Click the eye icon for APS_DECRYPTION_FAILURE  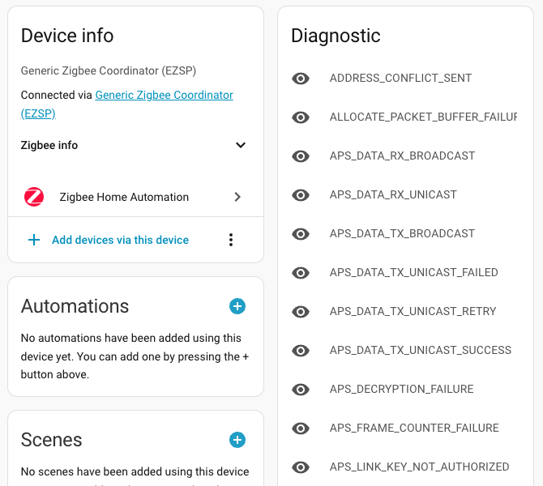[x=301, y=390]
